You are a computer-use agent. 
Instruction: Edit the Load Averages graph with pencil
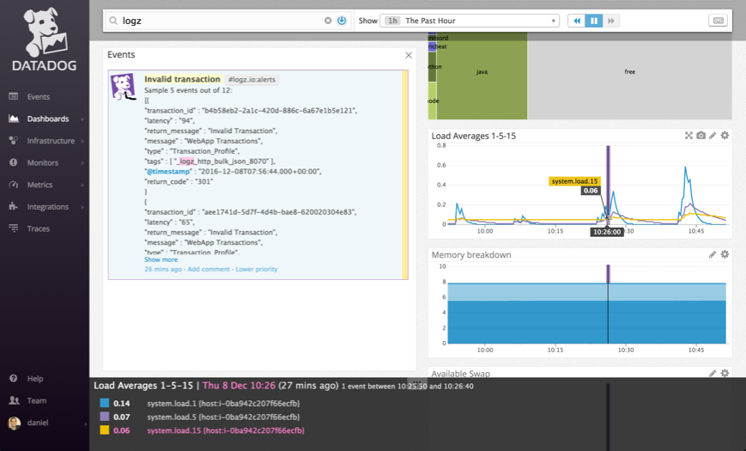713,135
